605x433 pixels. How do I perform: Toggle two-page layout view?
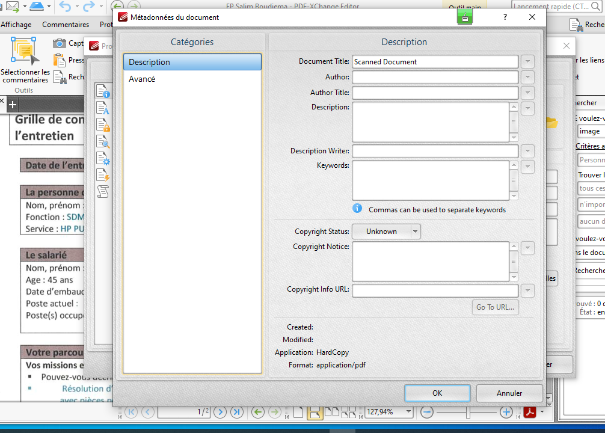(x=331, y=412)
